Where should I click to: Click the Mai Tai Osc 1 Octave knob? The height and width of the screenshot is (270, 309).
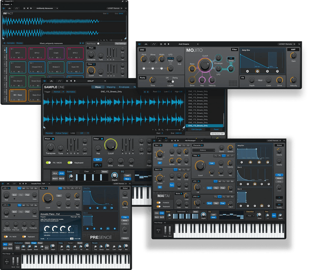pyautogui.click(x=160, y=154)
